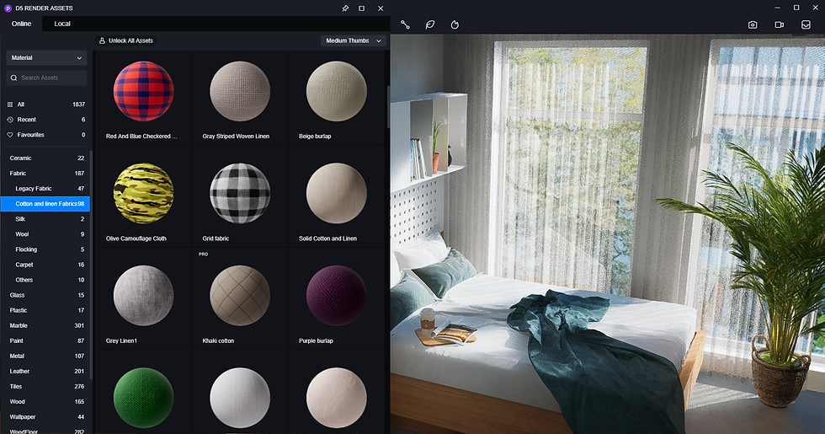Viewport: 825px width, 434px height.
Task: Take a screenshot with the camera icon
Action: pos(753,24)
